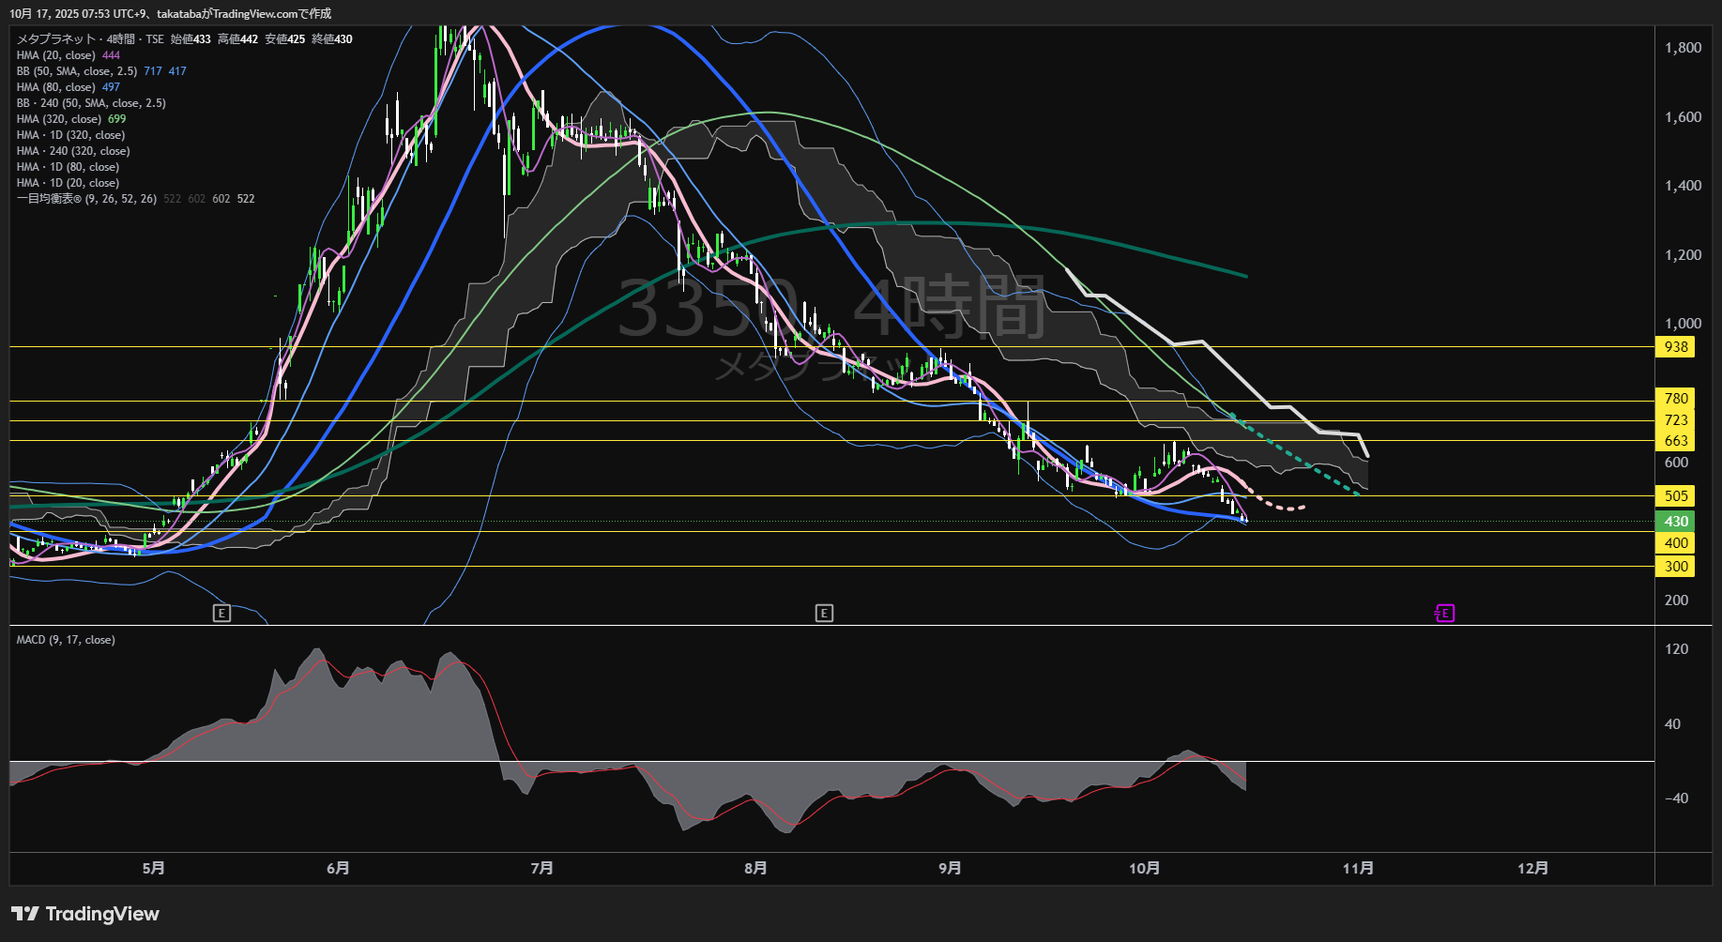Click the メタプラネット symbol title
The width and height of the screenshot is (1722, 942).
(56, 39)
